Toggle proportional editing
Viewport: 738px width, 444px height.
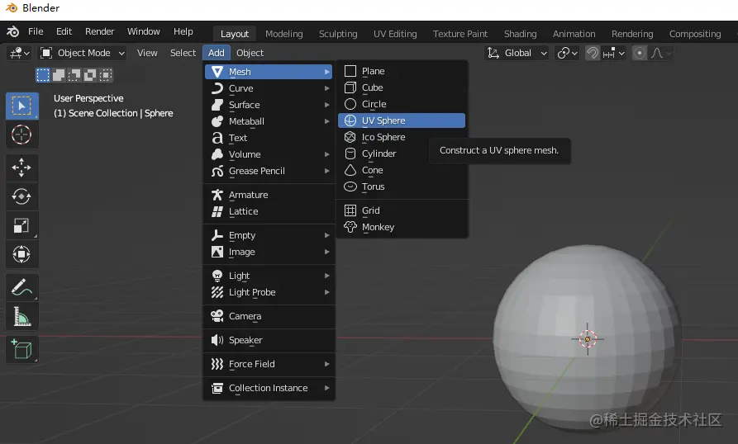[x=639, y=53]
